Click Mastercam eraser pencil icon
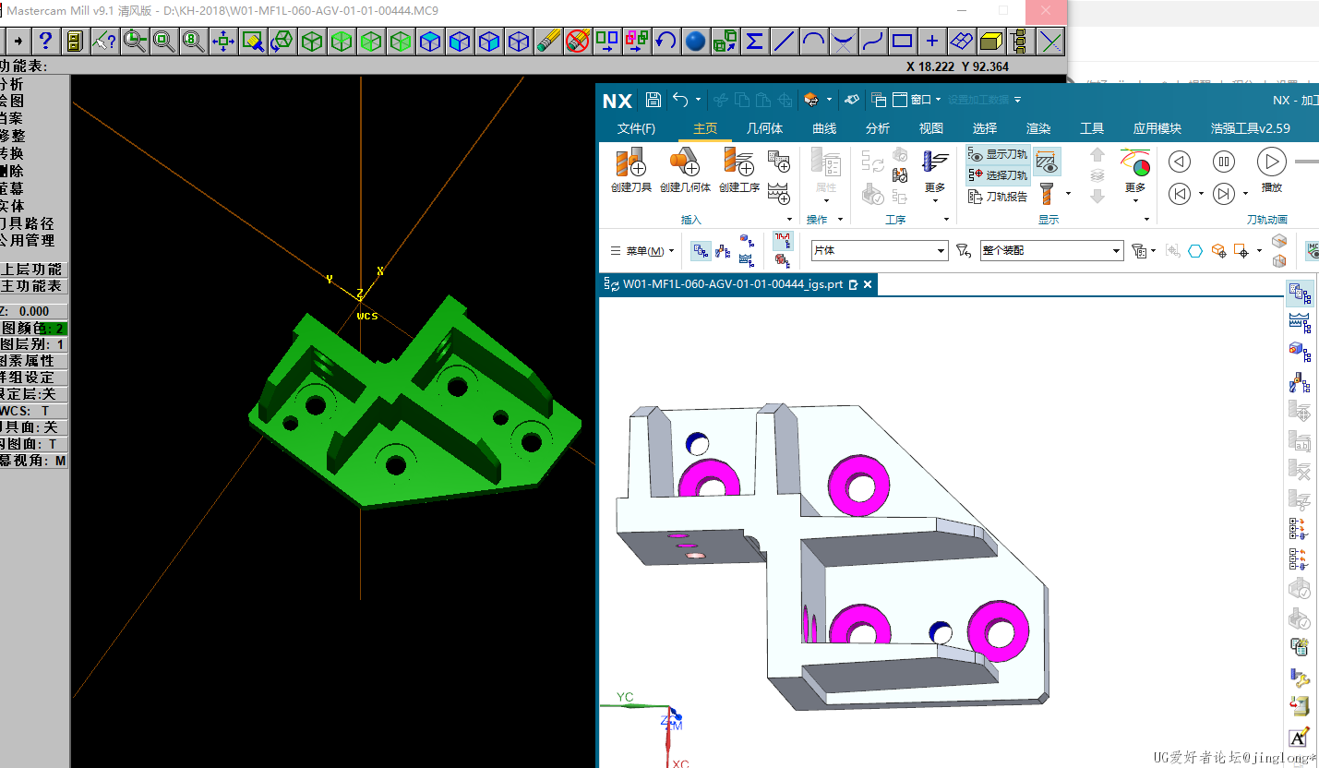Image resolution: width=1319 pixels, height=768 pixels. tap(548, 41)
